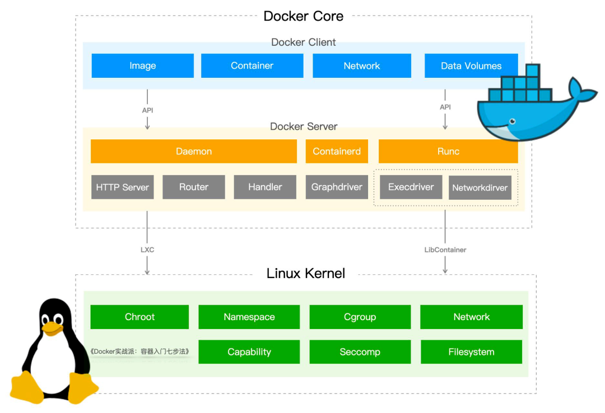The width and height of the screenshot is (605, 413).
Task: Select the Execdriver component
Action: [x=411, y=187]
